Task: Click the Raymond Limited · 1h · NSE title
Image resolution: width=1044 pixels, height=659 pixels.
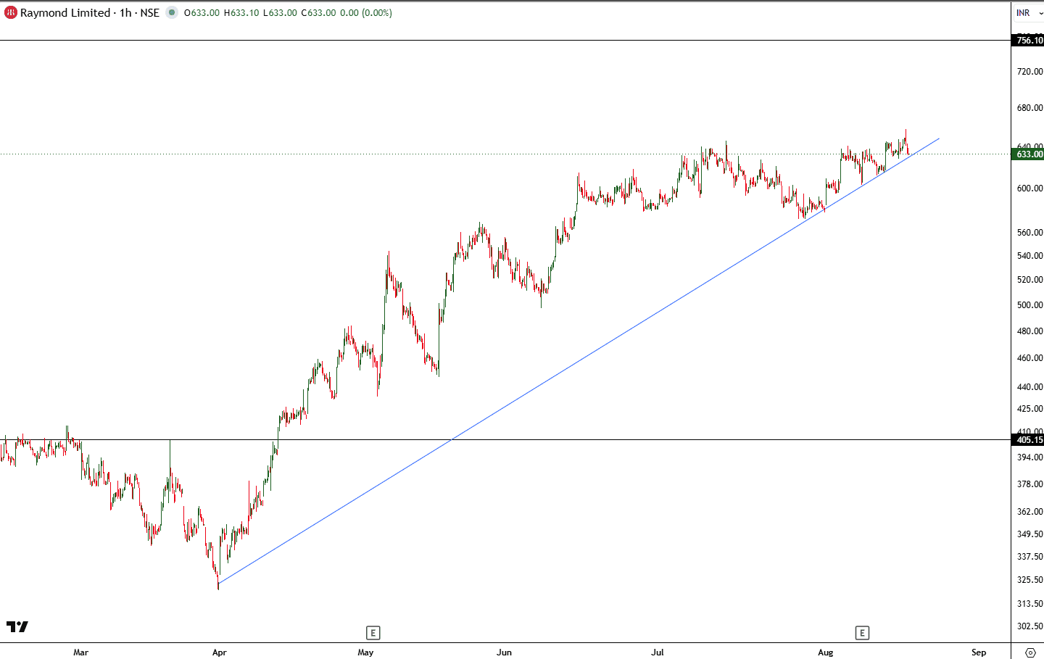Action: point(90,12)
